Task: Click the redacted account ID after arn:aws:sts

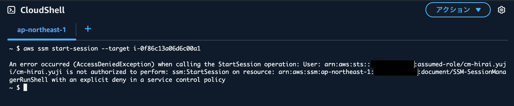Action: coord(392,64)
